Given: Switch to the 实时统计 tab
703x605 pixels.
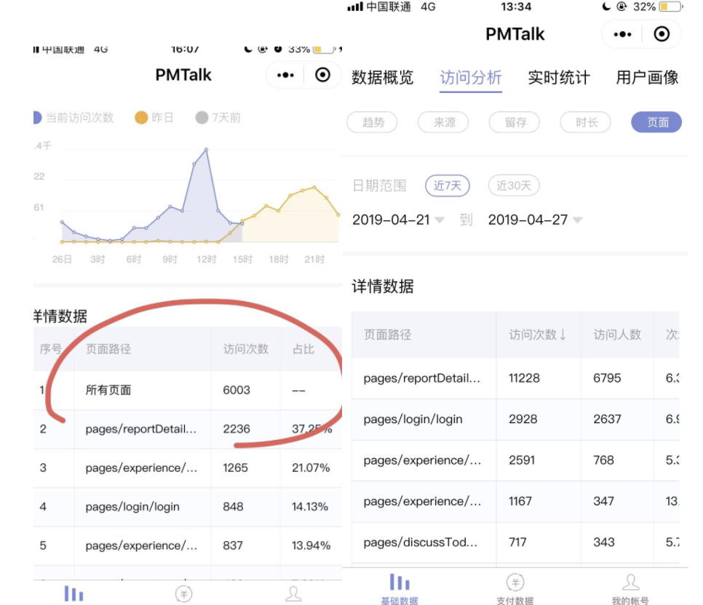Looking at the screenshot, I should coord(558,78).
